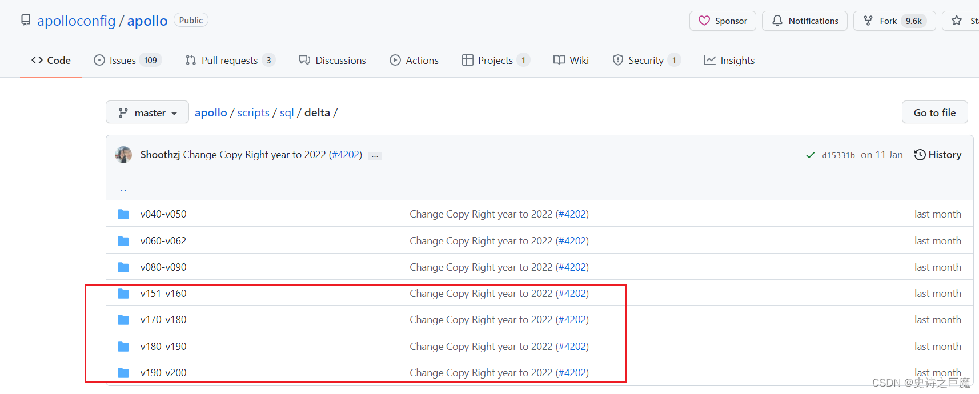Open the apollo repository name link
This screenshot has height=394, width=979.
[x=147, y=21]
